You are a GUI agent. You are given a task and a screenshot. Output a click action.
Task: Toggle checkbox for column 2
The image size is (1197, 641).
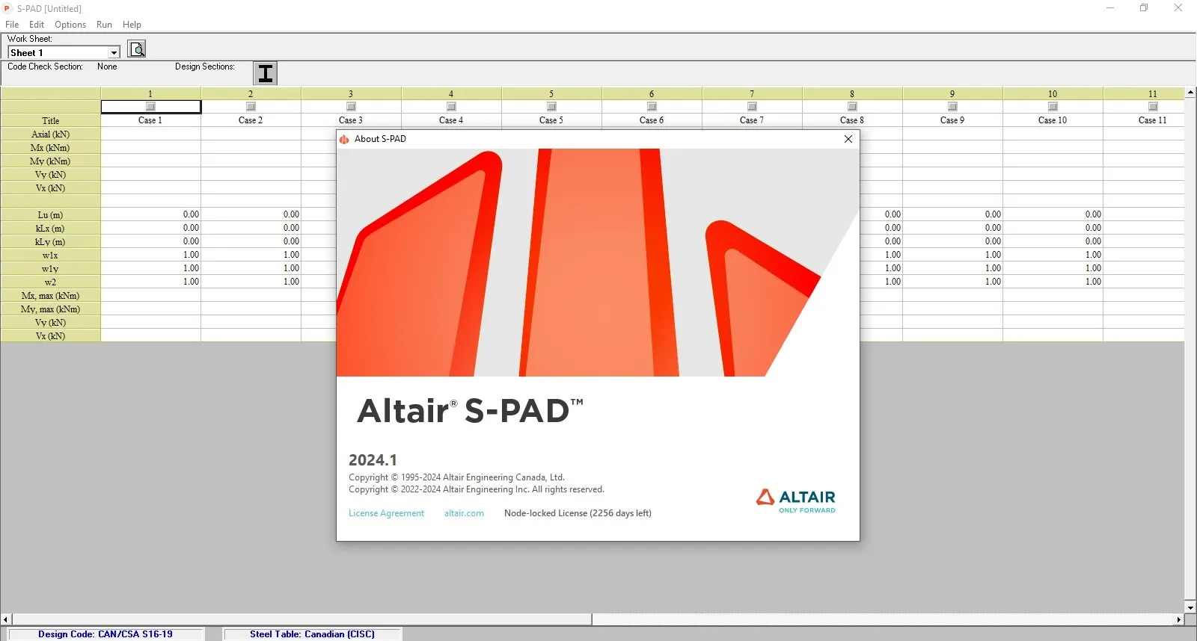pos(251,107)
